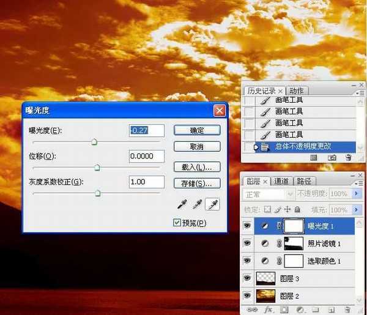Delete the current history state
Viewport: 367px width, 315px height.
(x=348, y=157)
